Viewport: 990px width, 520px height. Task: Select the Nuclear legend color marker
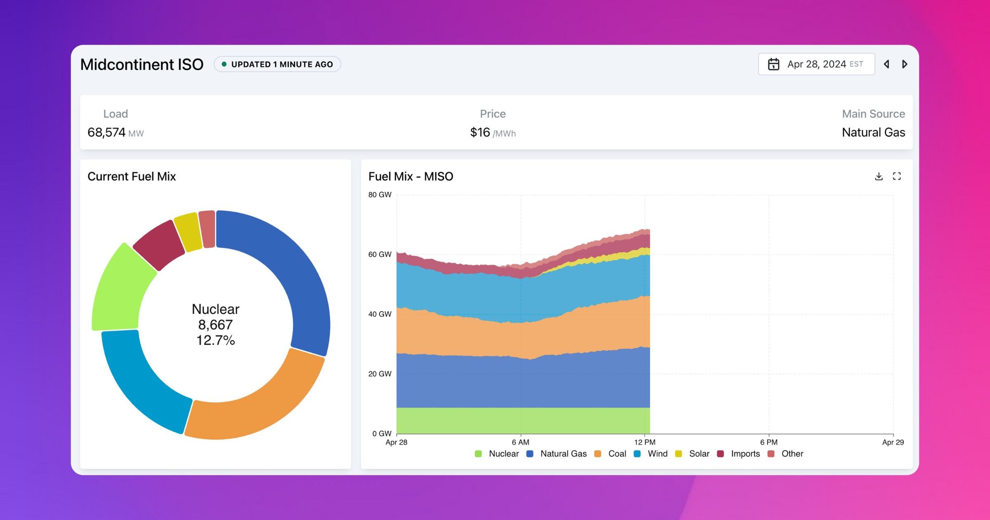(478, 454)
